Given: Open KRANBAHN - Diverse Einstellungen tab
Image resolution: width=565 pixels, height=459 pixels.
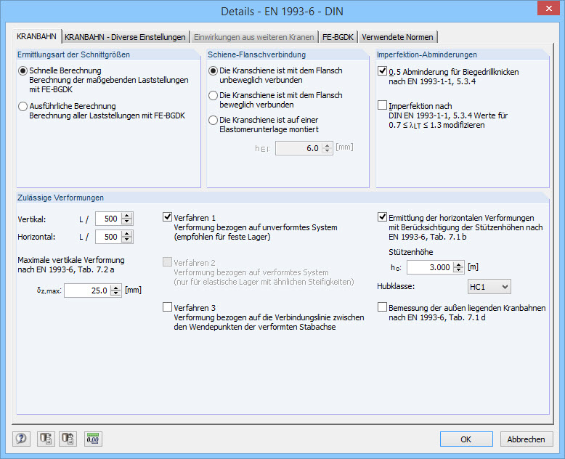Looking at the screenshot, I should coord(125,37).
